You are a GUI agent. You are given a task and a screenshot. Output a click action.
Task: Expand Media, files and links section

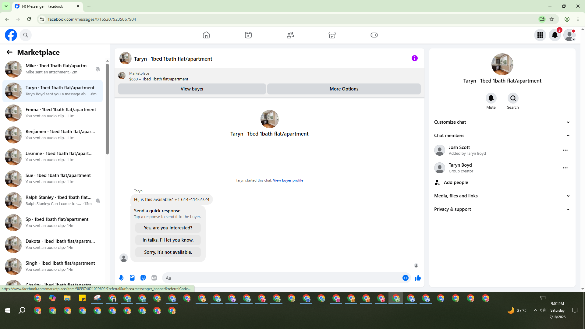(x=502, y=196)
